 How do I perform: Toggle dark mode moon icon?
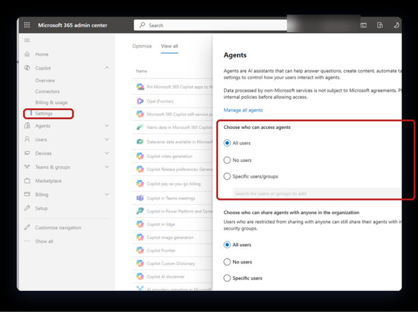tap(396, 25)
